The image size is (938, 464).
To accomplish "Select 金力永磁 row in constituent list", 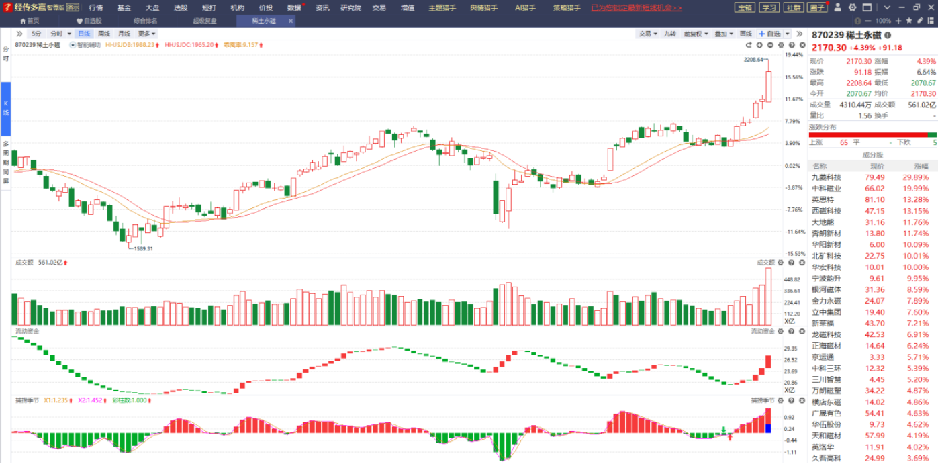I will pyautogui.click(x=874, y=301).
